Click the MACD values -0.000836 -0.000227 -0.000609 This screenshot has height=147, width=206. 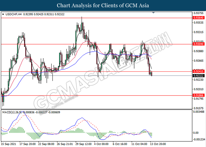coord(41,112)
